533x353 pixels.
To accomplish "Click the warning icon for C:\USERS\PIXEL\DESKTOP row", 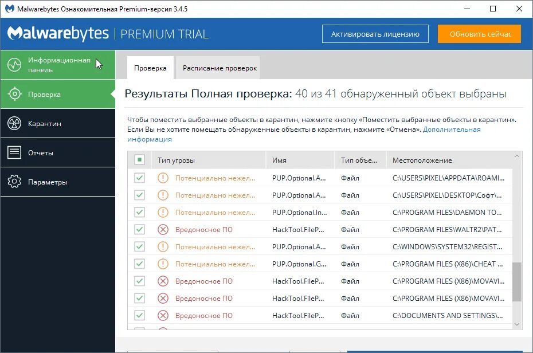I will 163,195.
